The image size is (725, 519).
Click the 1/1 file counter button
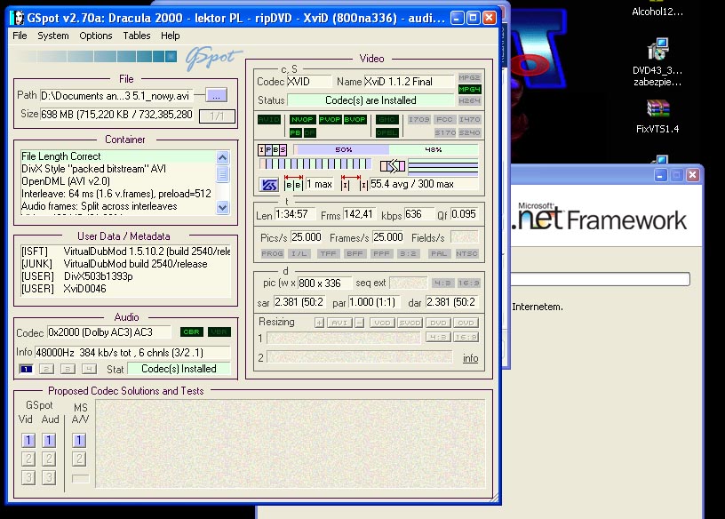tap(217, 116)
